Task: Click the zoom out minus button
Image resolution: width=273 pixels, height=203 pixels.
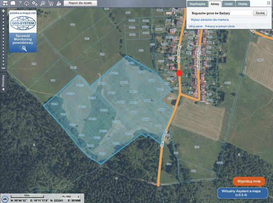Action: 3,68
